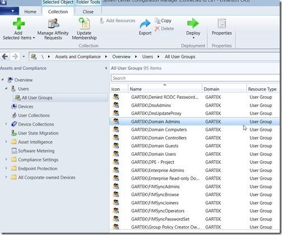
Task: Click the Overview breadcrumb link
Action: (121, 56)
